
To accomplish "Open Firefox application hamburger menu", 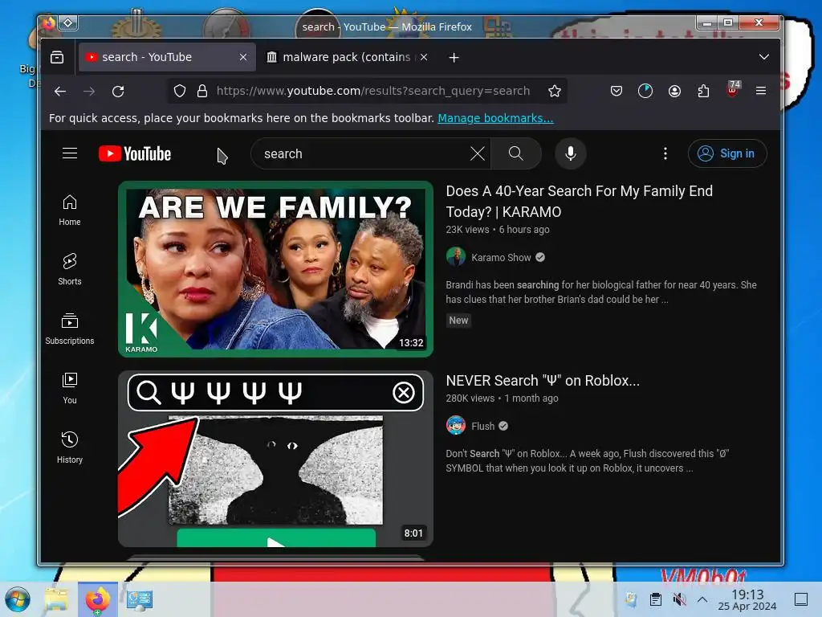I will pyautogui.click(x=761, y=92).
